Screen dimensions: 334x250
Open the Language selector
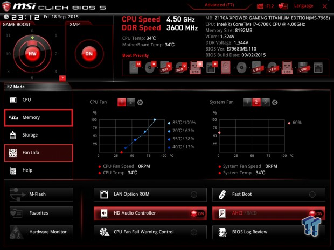point(303,6)
